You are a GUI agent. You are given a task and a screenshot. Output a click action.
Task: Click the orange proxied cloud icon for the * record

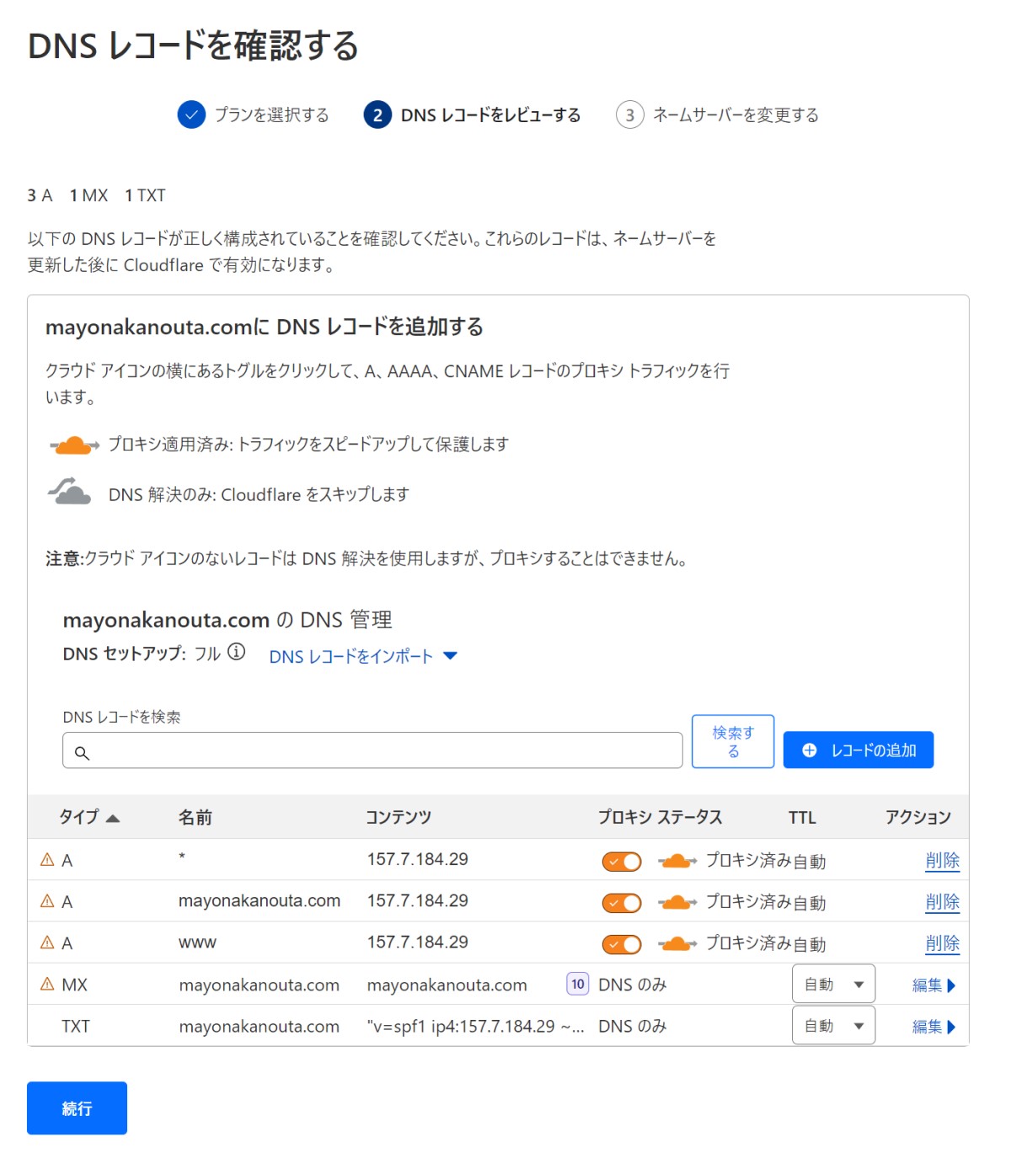(677, 861)
